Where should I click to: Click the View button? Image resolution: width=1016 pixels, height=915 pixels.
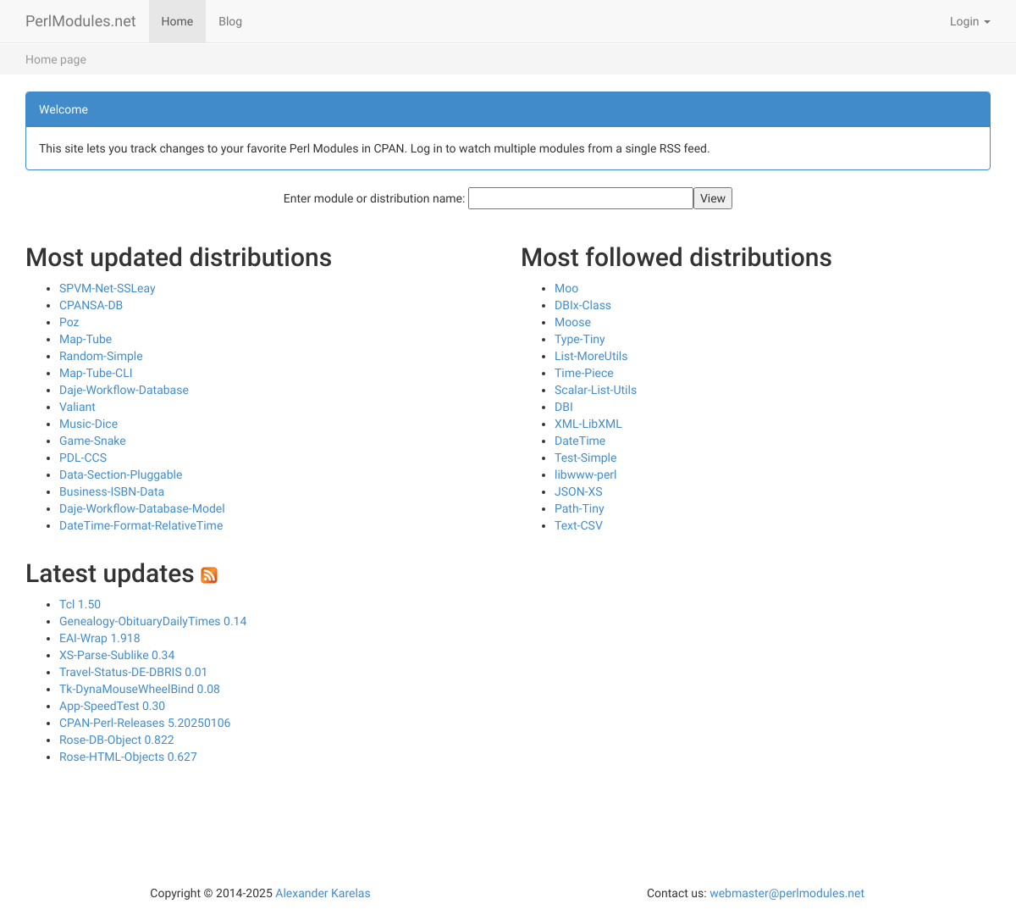click(x=713, y=198)
